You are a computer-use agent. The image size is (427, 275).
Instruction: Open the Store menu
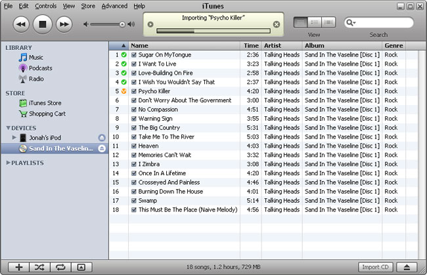pyautogui.click(x=88, y=6)
